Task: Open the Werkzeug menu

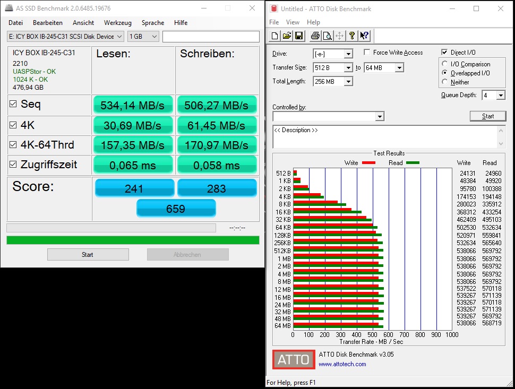Action: point(117,23)
